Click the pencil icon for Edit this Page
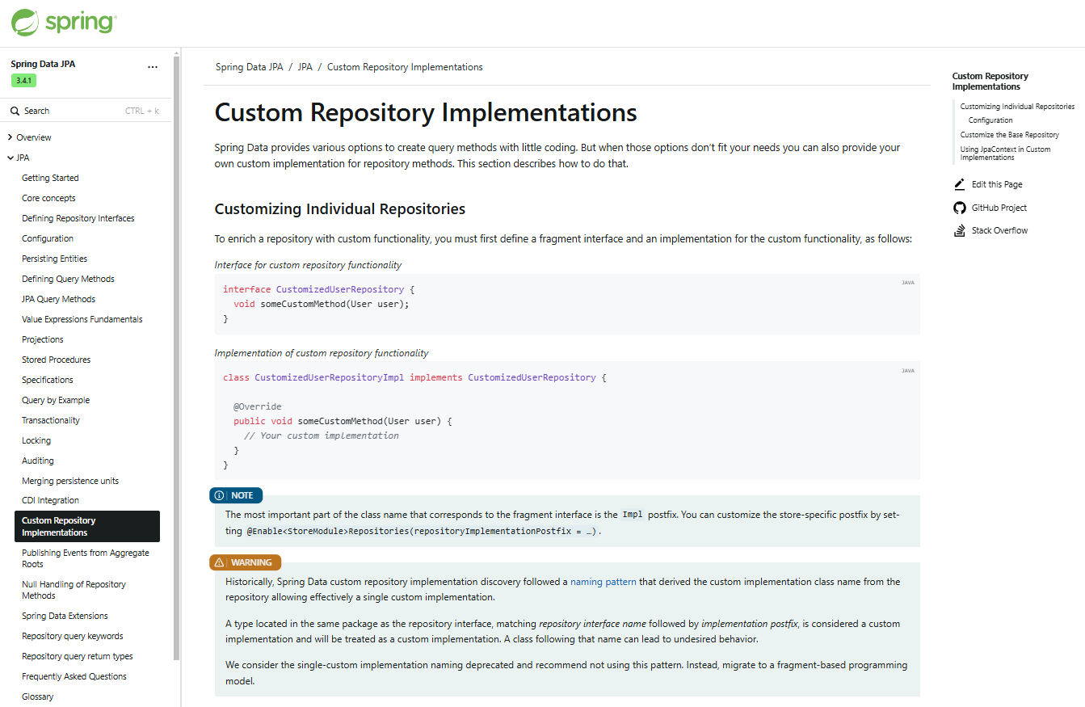Image resolution: width=1085 pixels, height=707 pixels. (960, 184)
